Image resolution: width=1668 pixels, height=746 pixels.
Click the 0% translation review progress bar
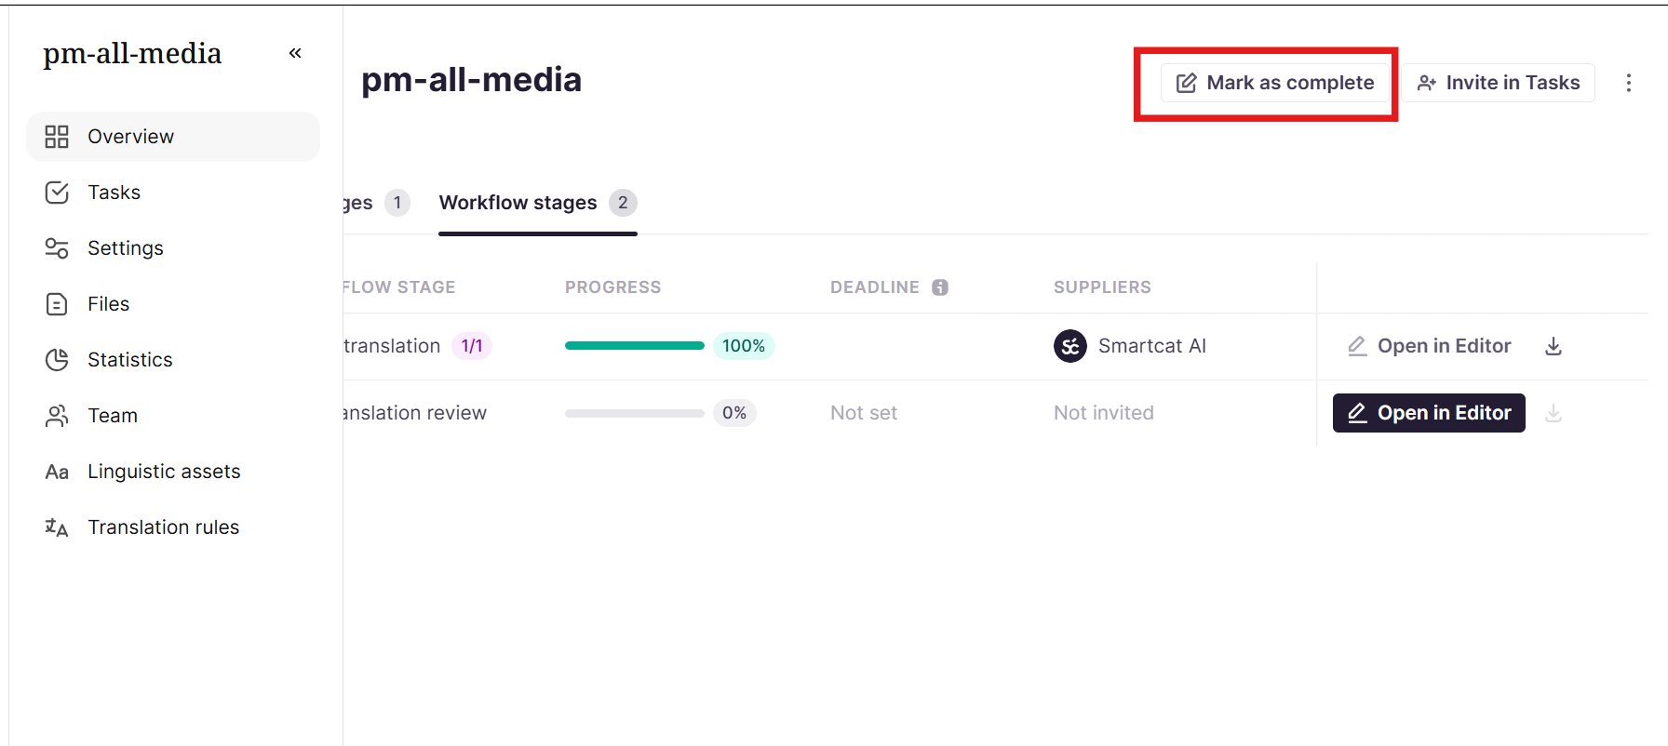click(635, 413)
